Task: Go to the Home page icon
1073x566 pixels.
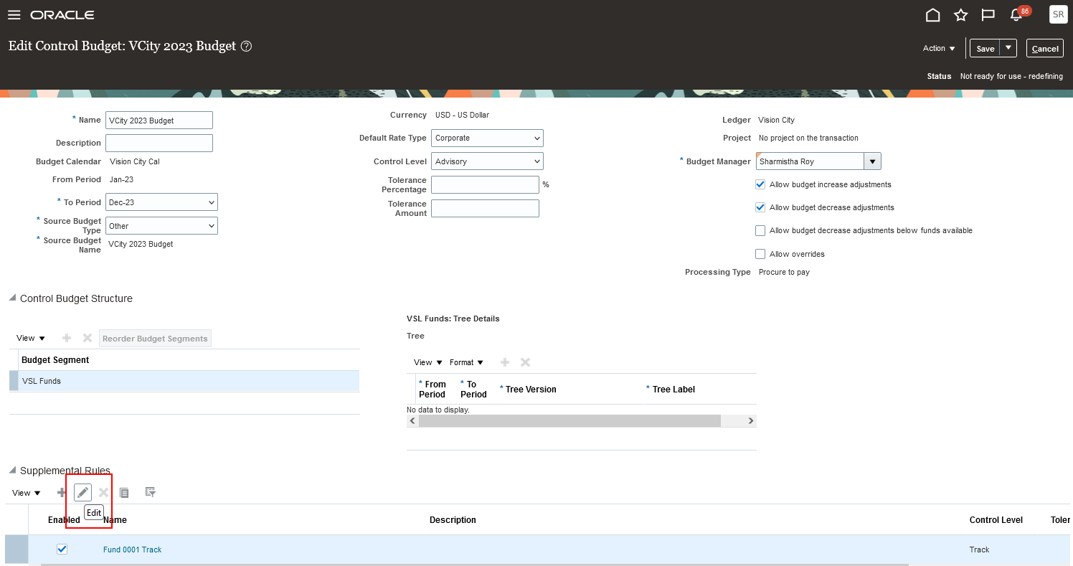Action: pos(933,15)
